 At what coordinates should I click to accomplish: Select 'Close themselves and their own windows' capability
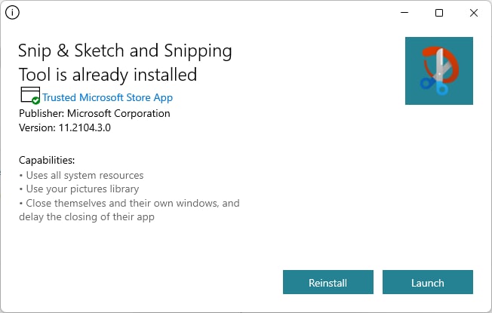point(129,203)
